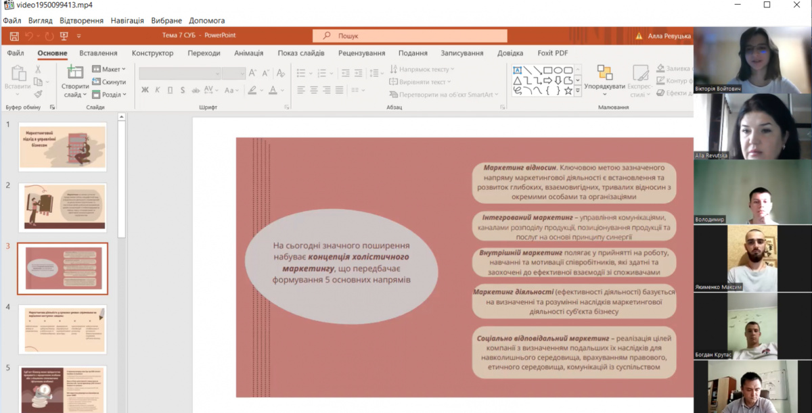Pick the star shape from the shapes gallery
This screenshot has height=413, width=812.
pos(568,90)
